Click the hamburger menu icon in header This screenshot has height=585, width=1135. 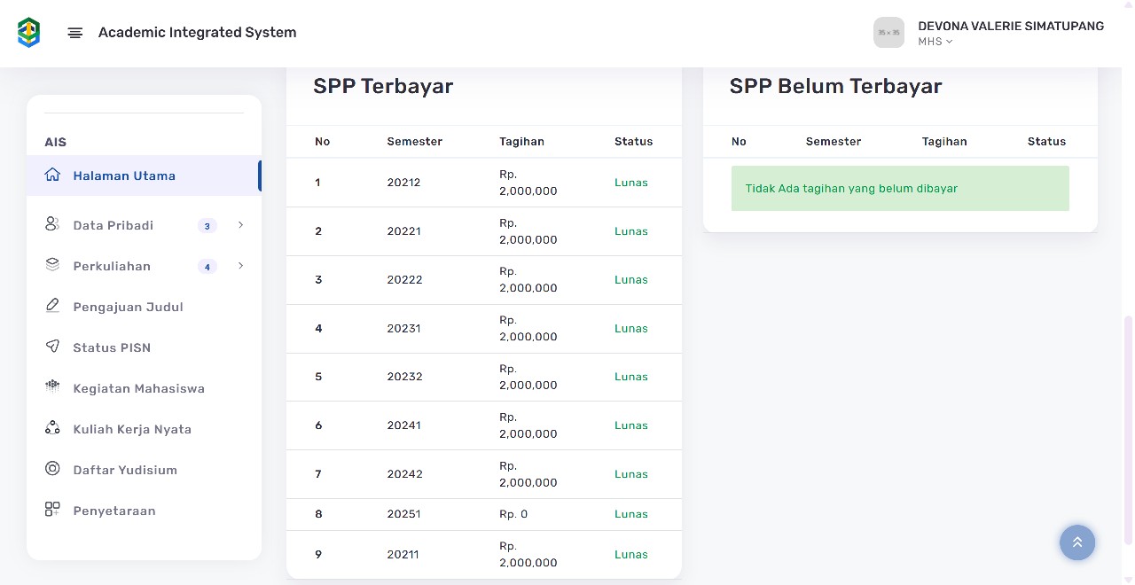[x=75, y=33]
